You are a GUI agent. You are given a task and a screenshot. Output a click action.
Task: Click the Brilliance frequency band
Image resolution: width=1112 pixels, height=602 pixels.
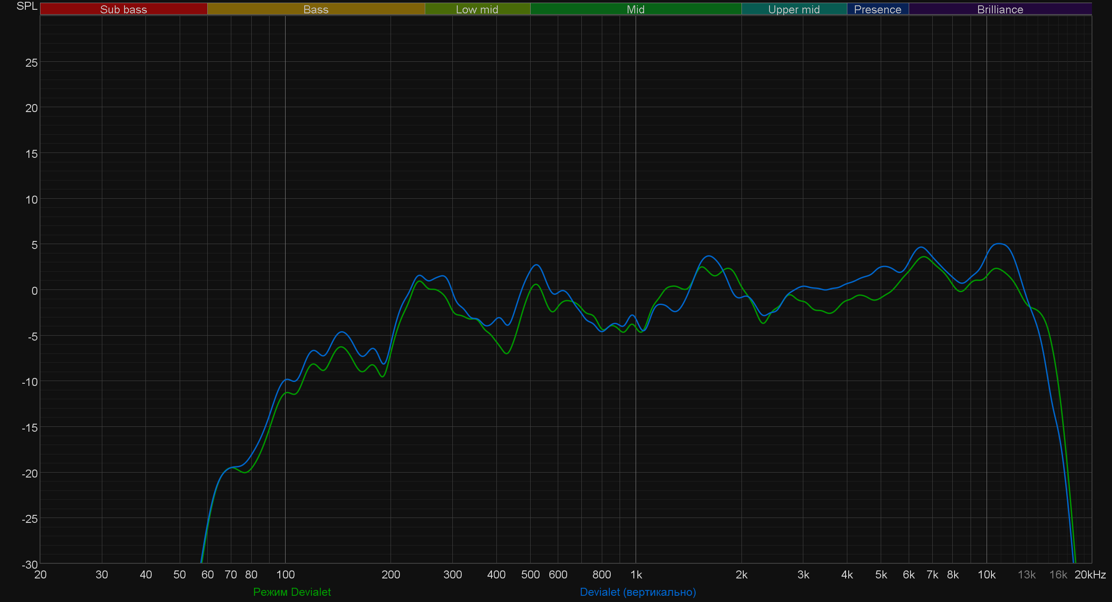pos(1000,9)
